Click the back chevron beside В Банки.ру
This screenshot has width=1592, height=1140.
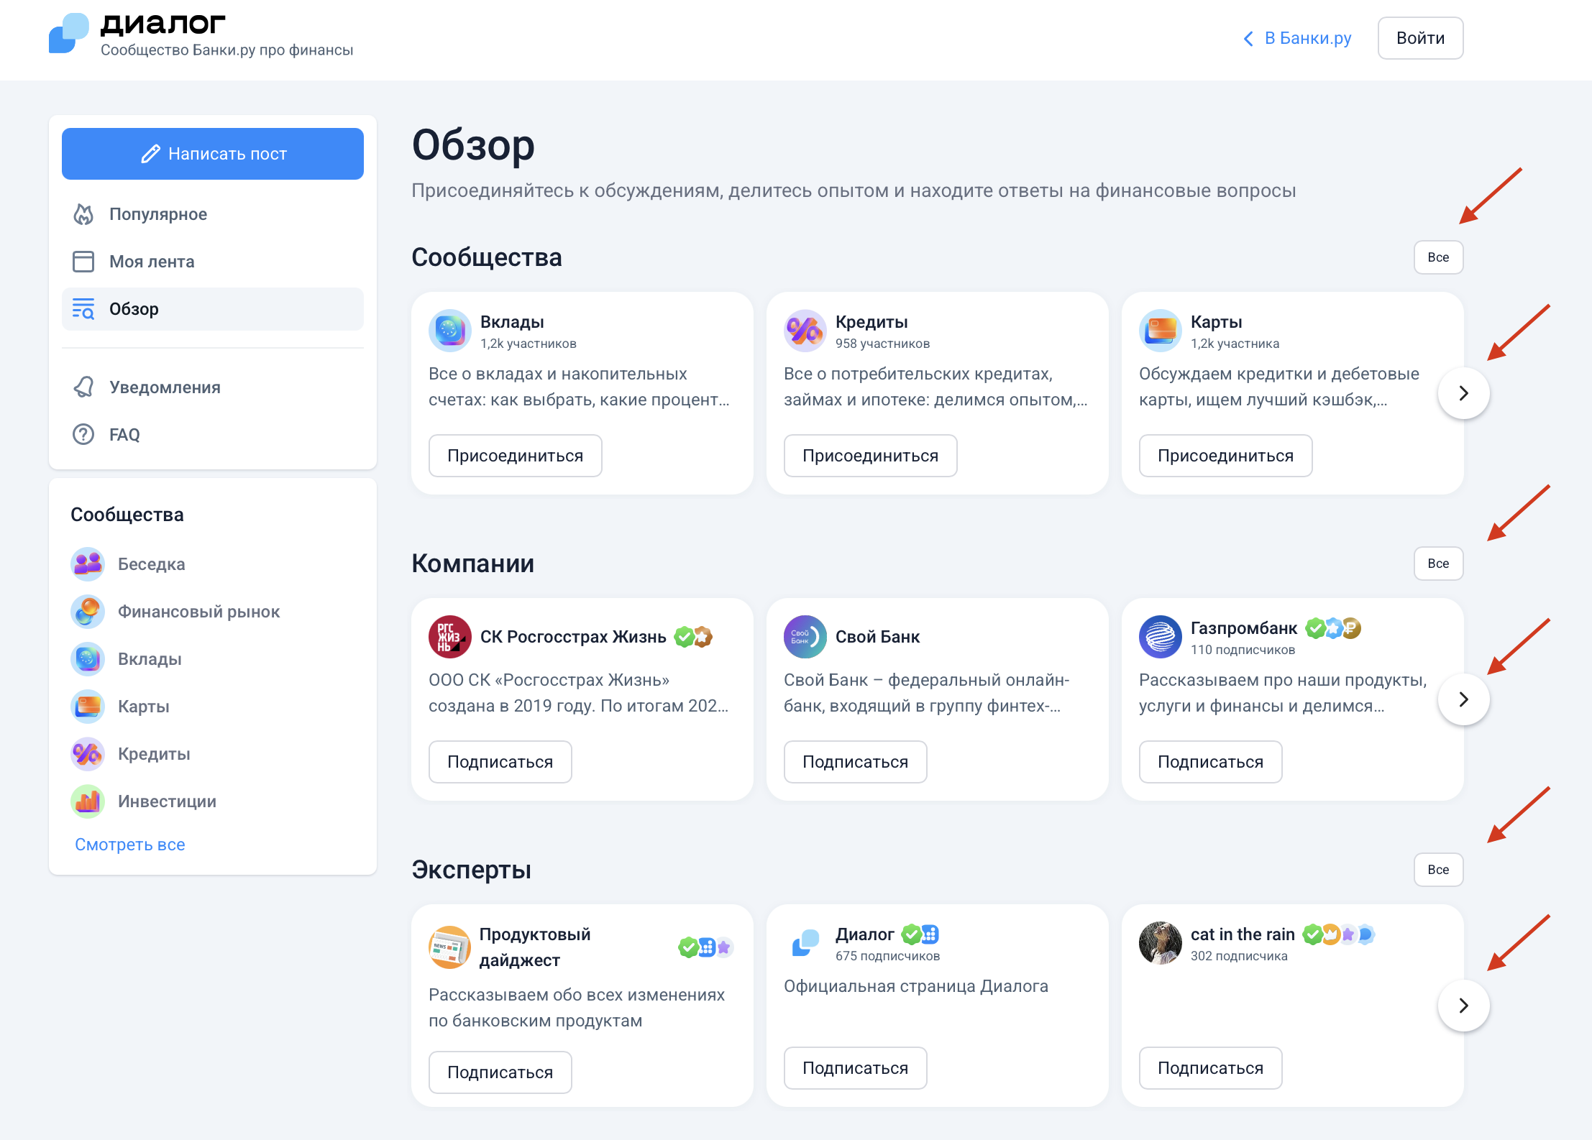click(x=1248, y=38)
